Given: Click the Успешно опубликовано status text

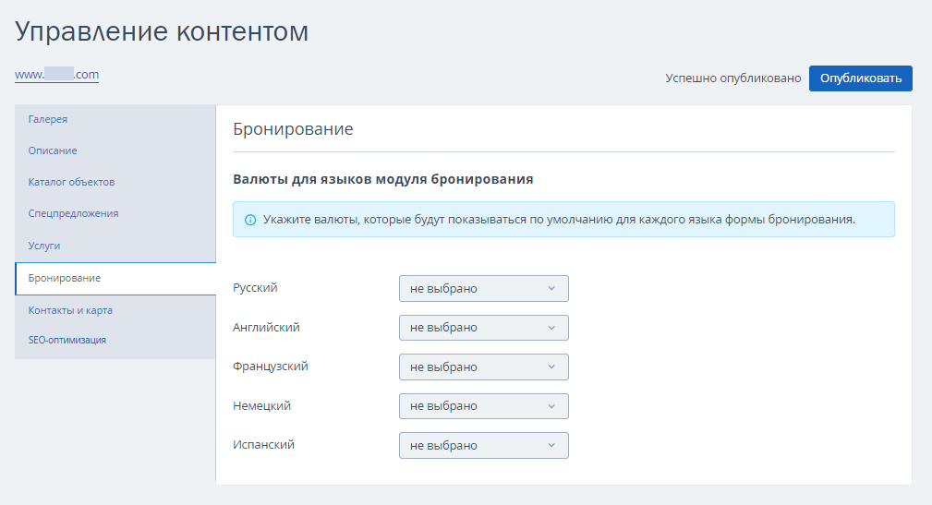Looking at the screenshot, I should [x=732, y=78].
